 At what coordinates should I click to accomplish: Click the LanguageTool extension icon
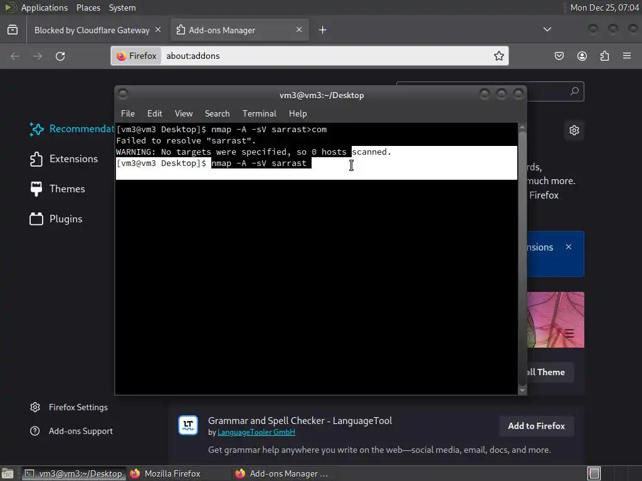click(x=188, y=425)
